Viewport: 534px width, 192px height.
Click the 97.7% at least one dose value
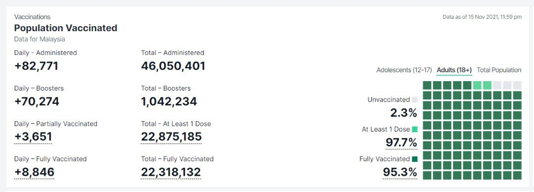pyautogui.click(x=401, y=142)
